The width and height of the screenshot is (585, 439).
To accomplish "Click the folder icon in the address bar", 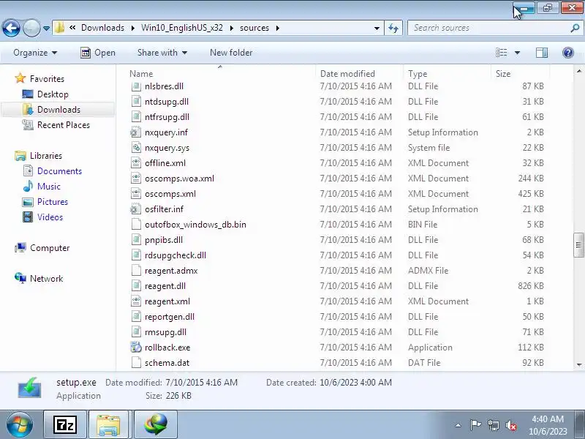I will click(59, 28).
